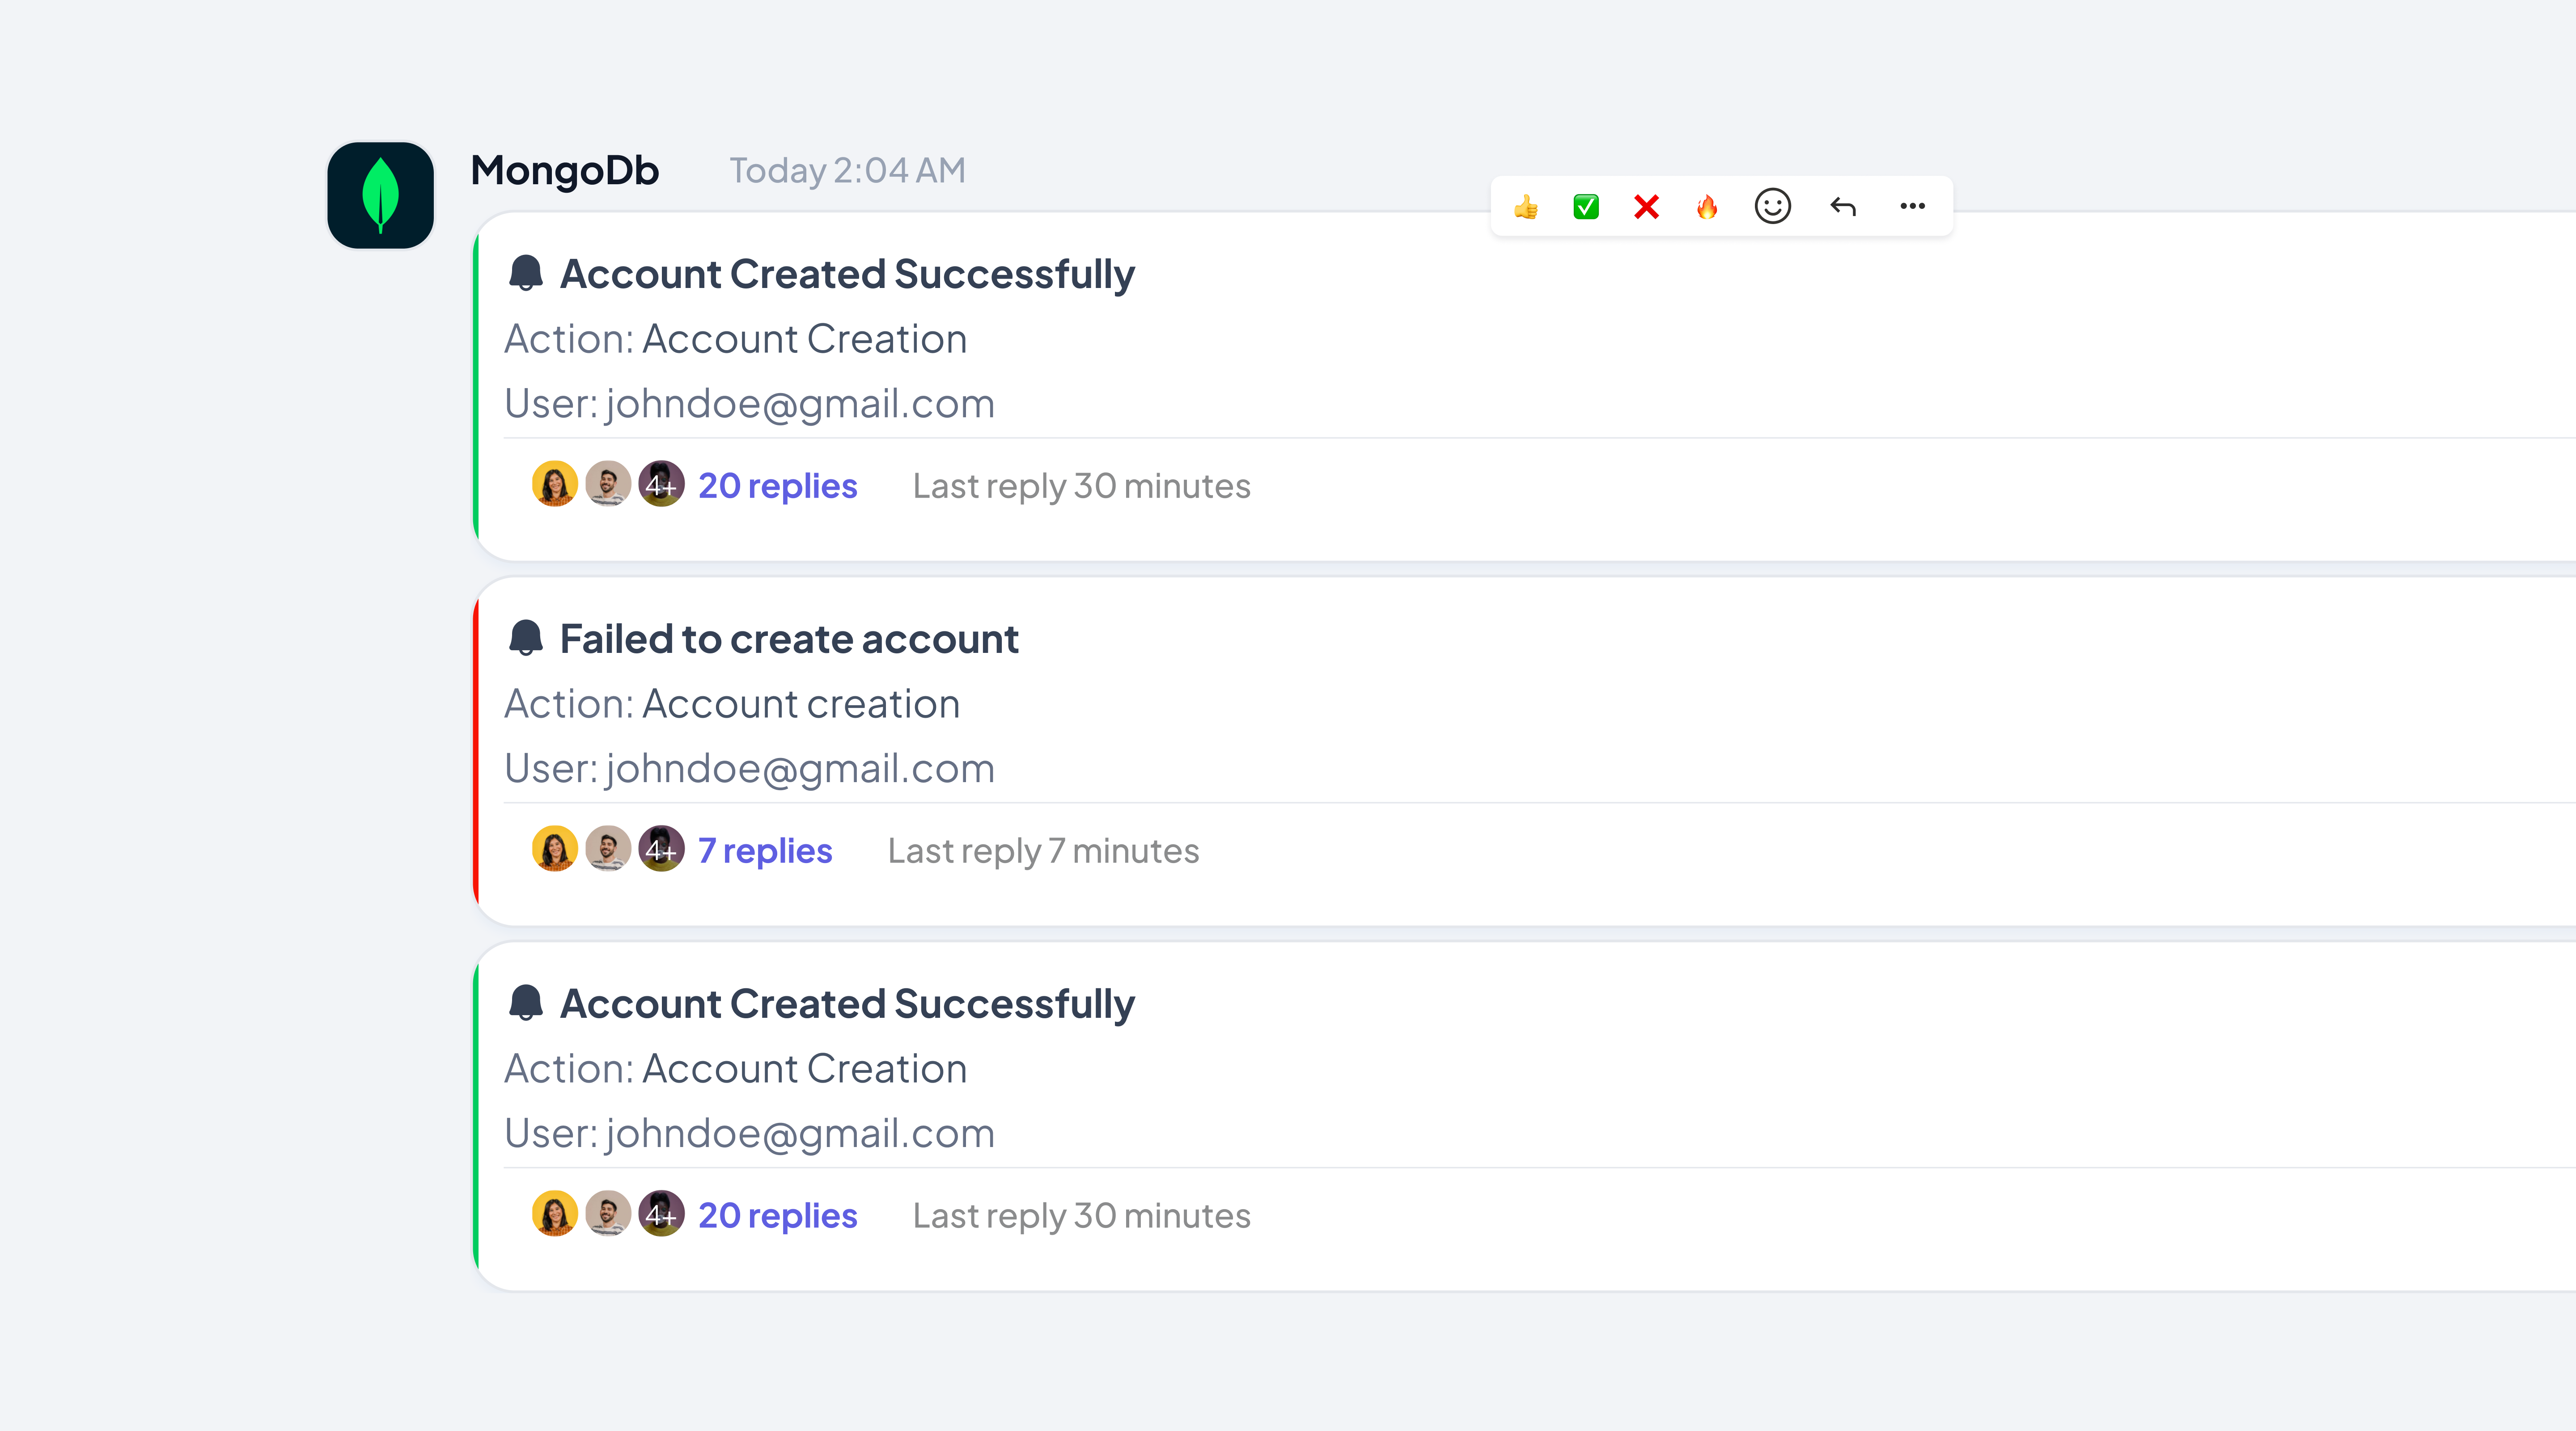Open emoji picker smiley icon
Image resolution: width=2576 pixels, height=1431 pixels.
1773,206
